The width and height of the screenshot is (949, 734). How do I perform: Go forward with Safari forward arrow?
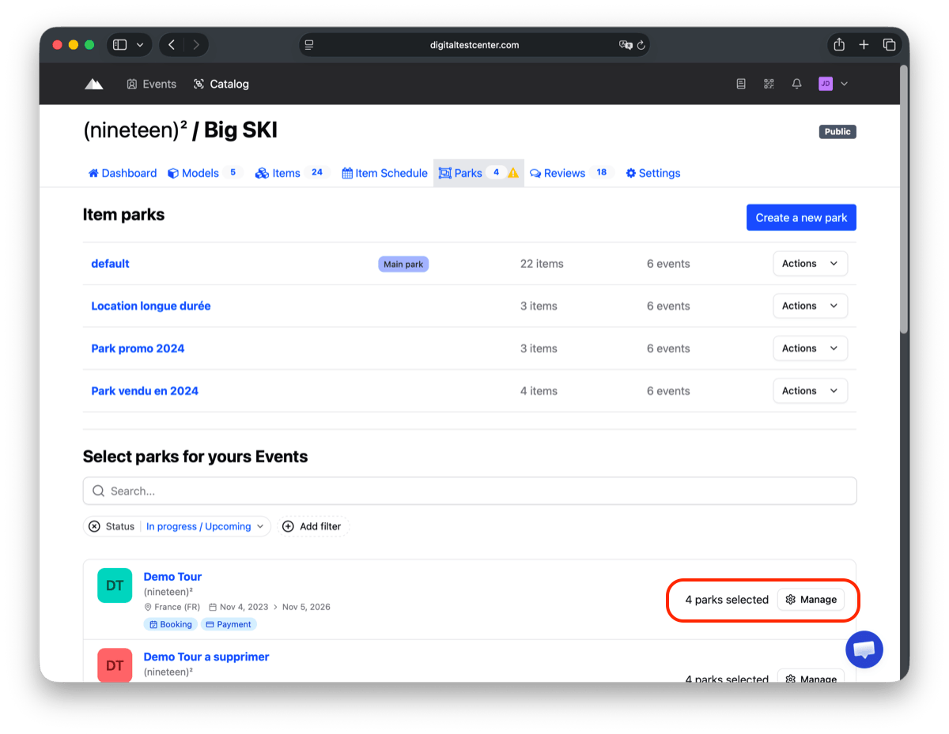pos(196,45)
